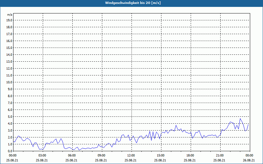Click the 26.08.21 date label
This screenshot has height=164, width=263.
(x=249, y=160)
